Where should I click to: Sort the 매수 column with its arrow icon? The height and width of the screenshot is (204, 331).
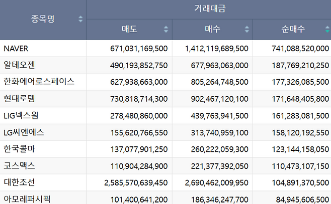coord(247,29)
